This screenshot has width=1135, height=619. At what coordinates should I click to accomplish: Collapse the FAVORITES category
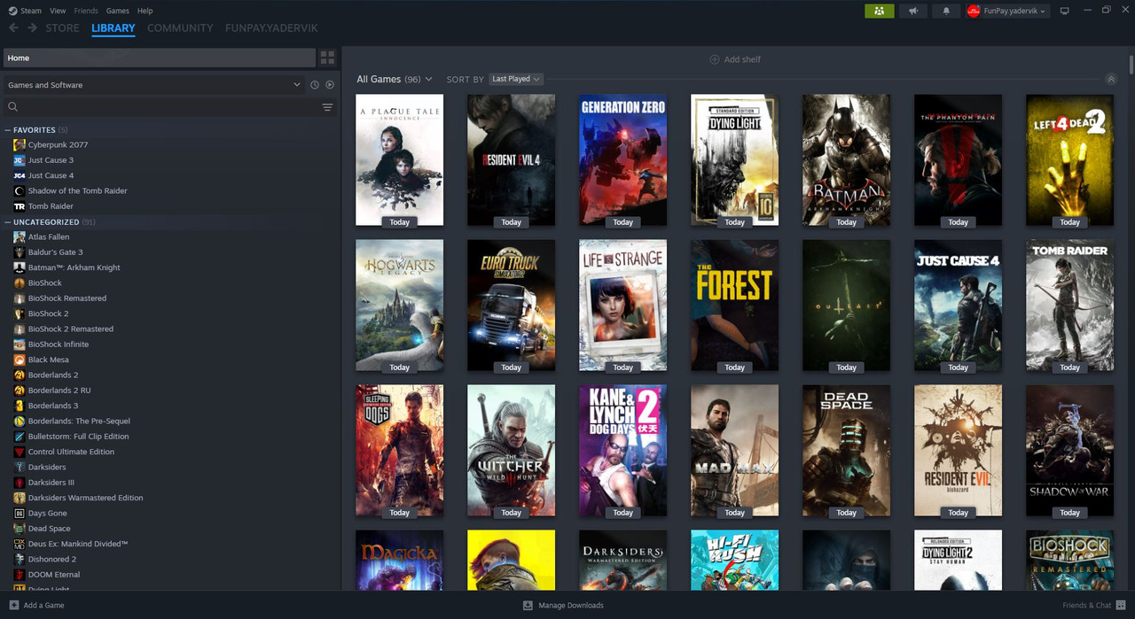8,130
